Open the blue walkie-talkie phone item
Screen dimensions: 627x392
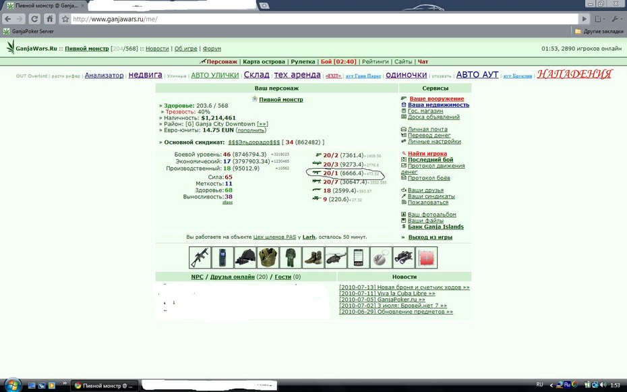tap(222, 258)
